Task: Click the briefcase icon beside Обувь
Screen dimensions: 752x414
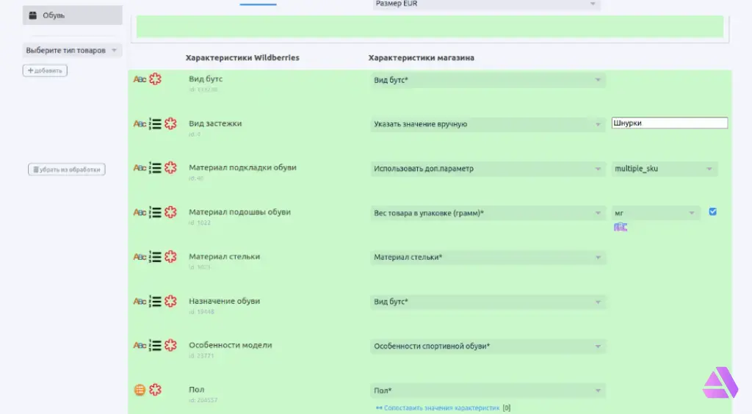Action: pos(32,15)
